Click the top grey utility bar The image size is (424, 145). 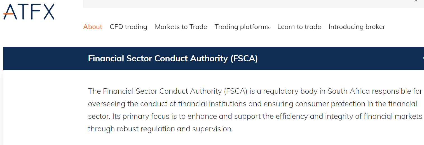click(252, 3)
